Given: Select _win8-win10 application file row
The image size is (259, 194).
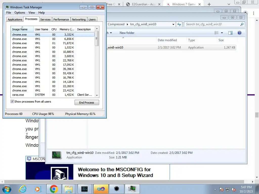Looking at the screenshot, I should [x=171, y=47].
